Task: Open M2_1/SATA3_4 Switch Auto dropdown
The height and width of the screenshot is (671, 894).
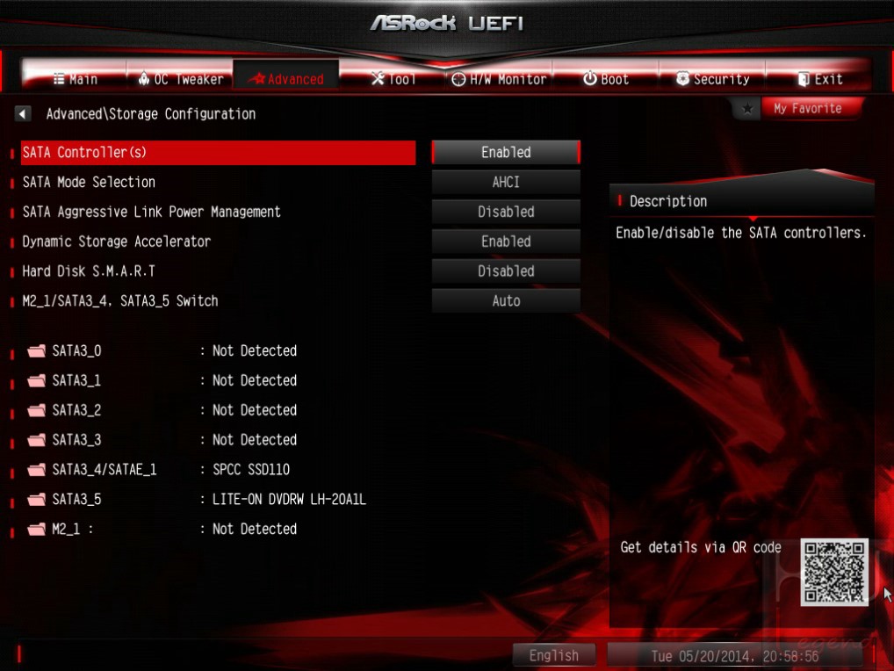Action: coord(506,300)
